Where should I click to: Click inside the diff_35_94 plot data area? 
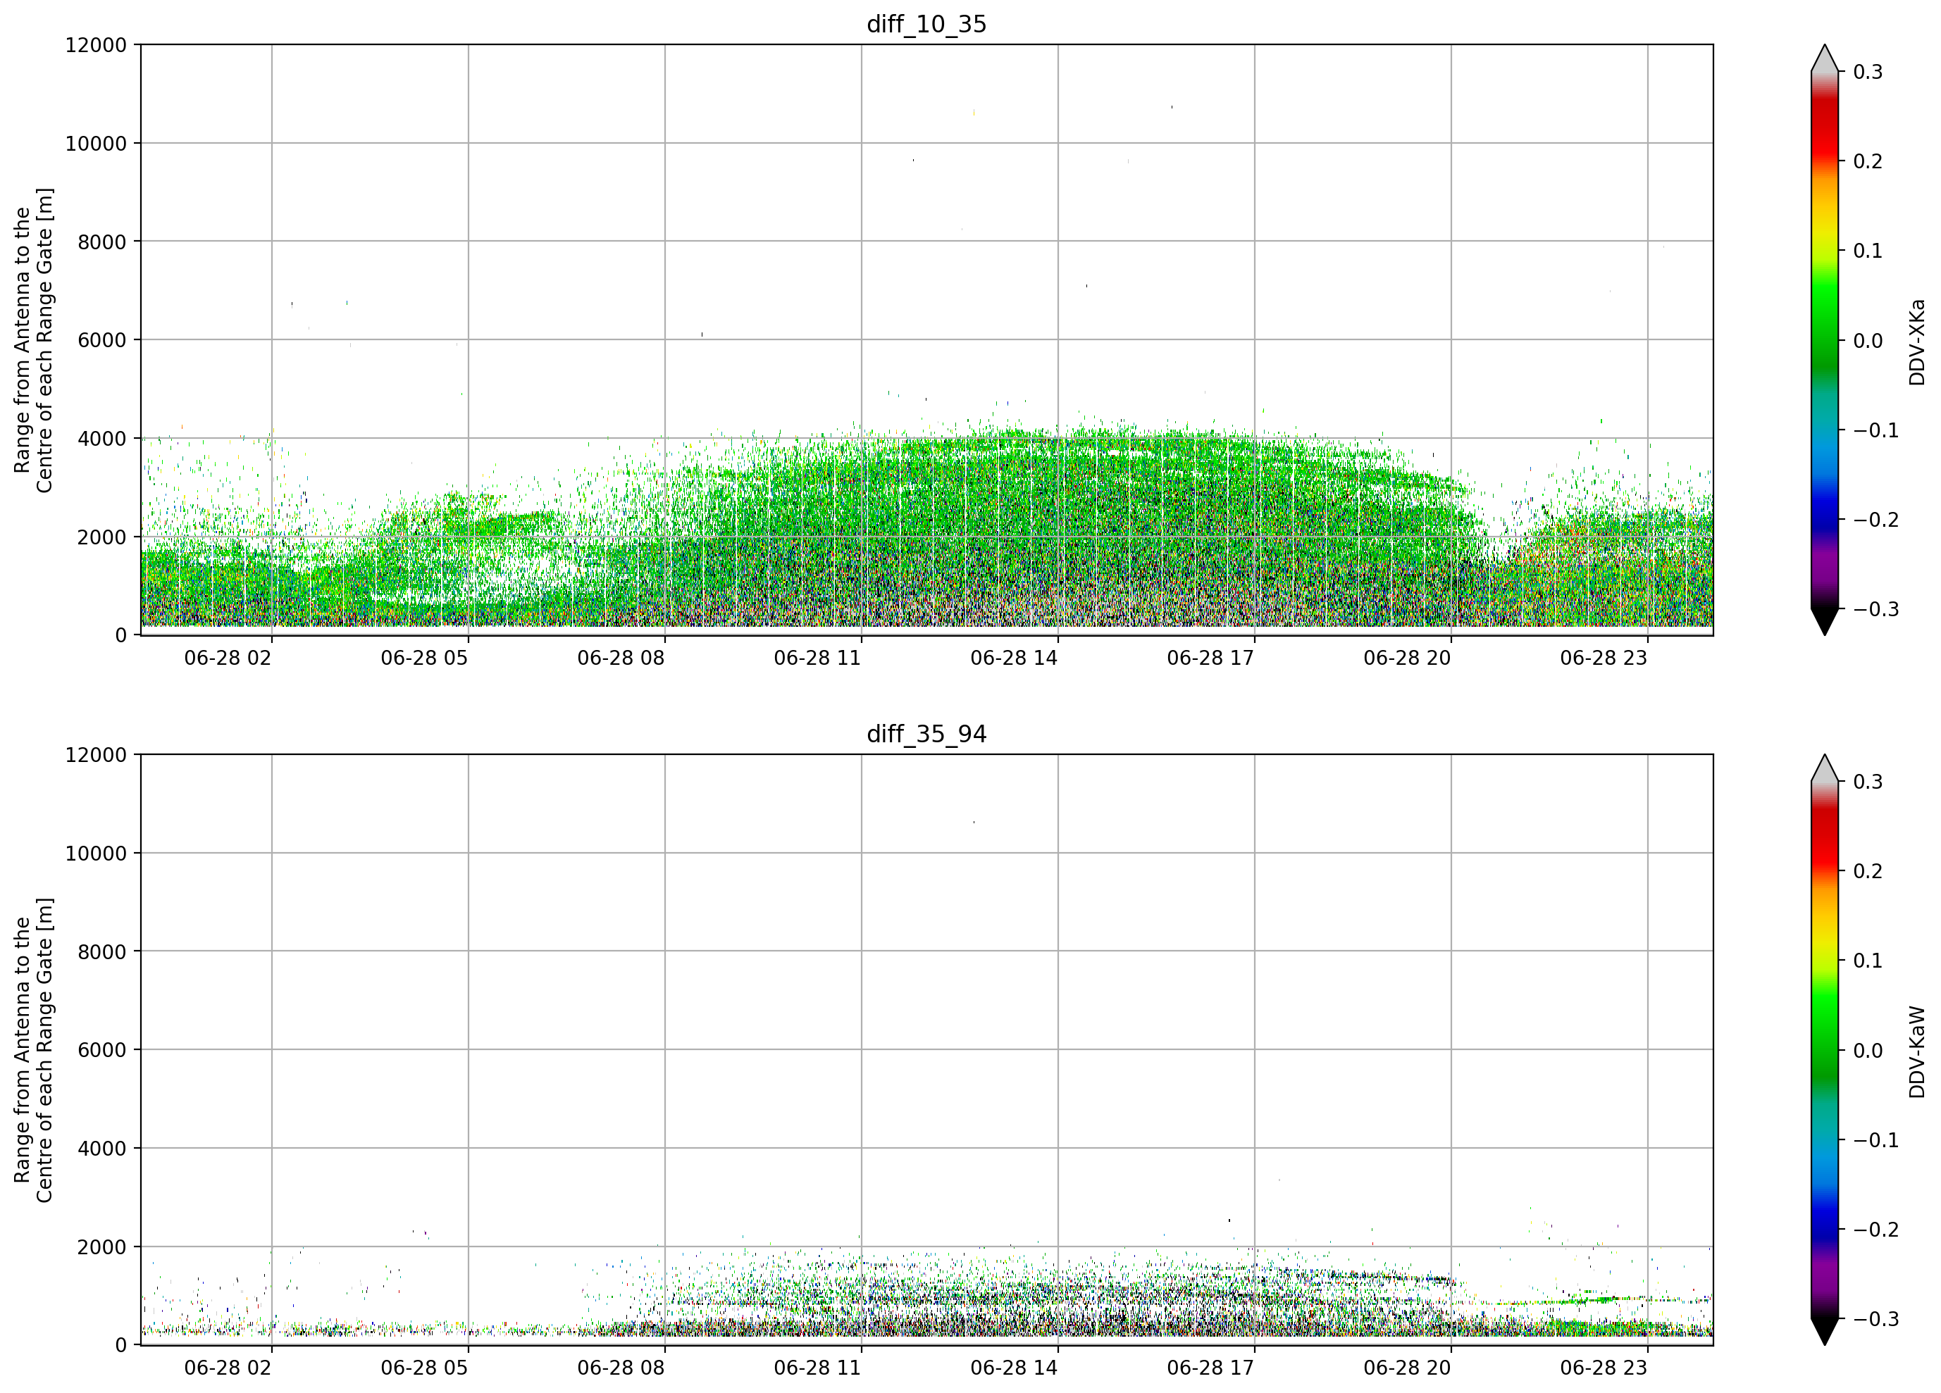pos(927,1050)
